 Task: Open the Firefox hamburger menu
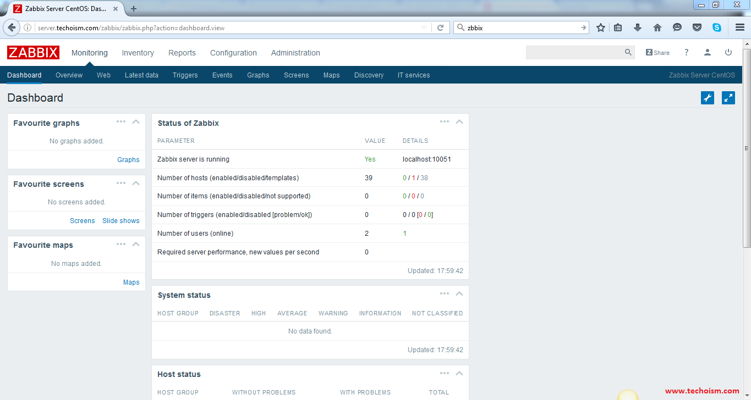tap(740, 27)
